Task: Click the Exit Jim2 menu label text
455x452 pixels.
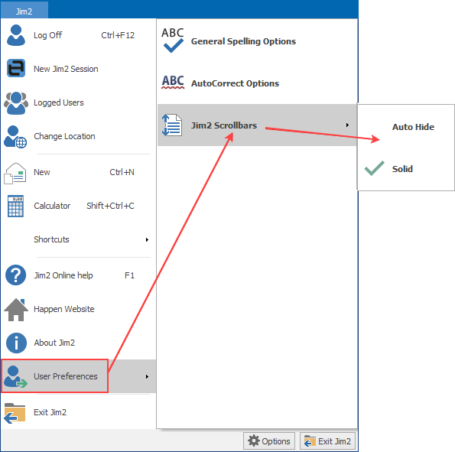Action: point(50,412)
